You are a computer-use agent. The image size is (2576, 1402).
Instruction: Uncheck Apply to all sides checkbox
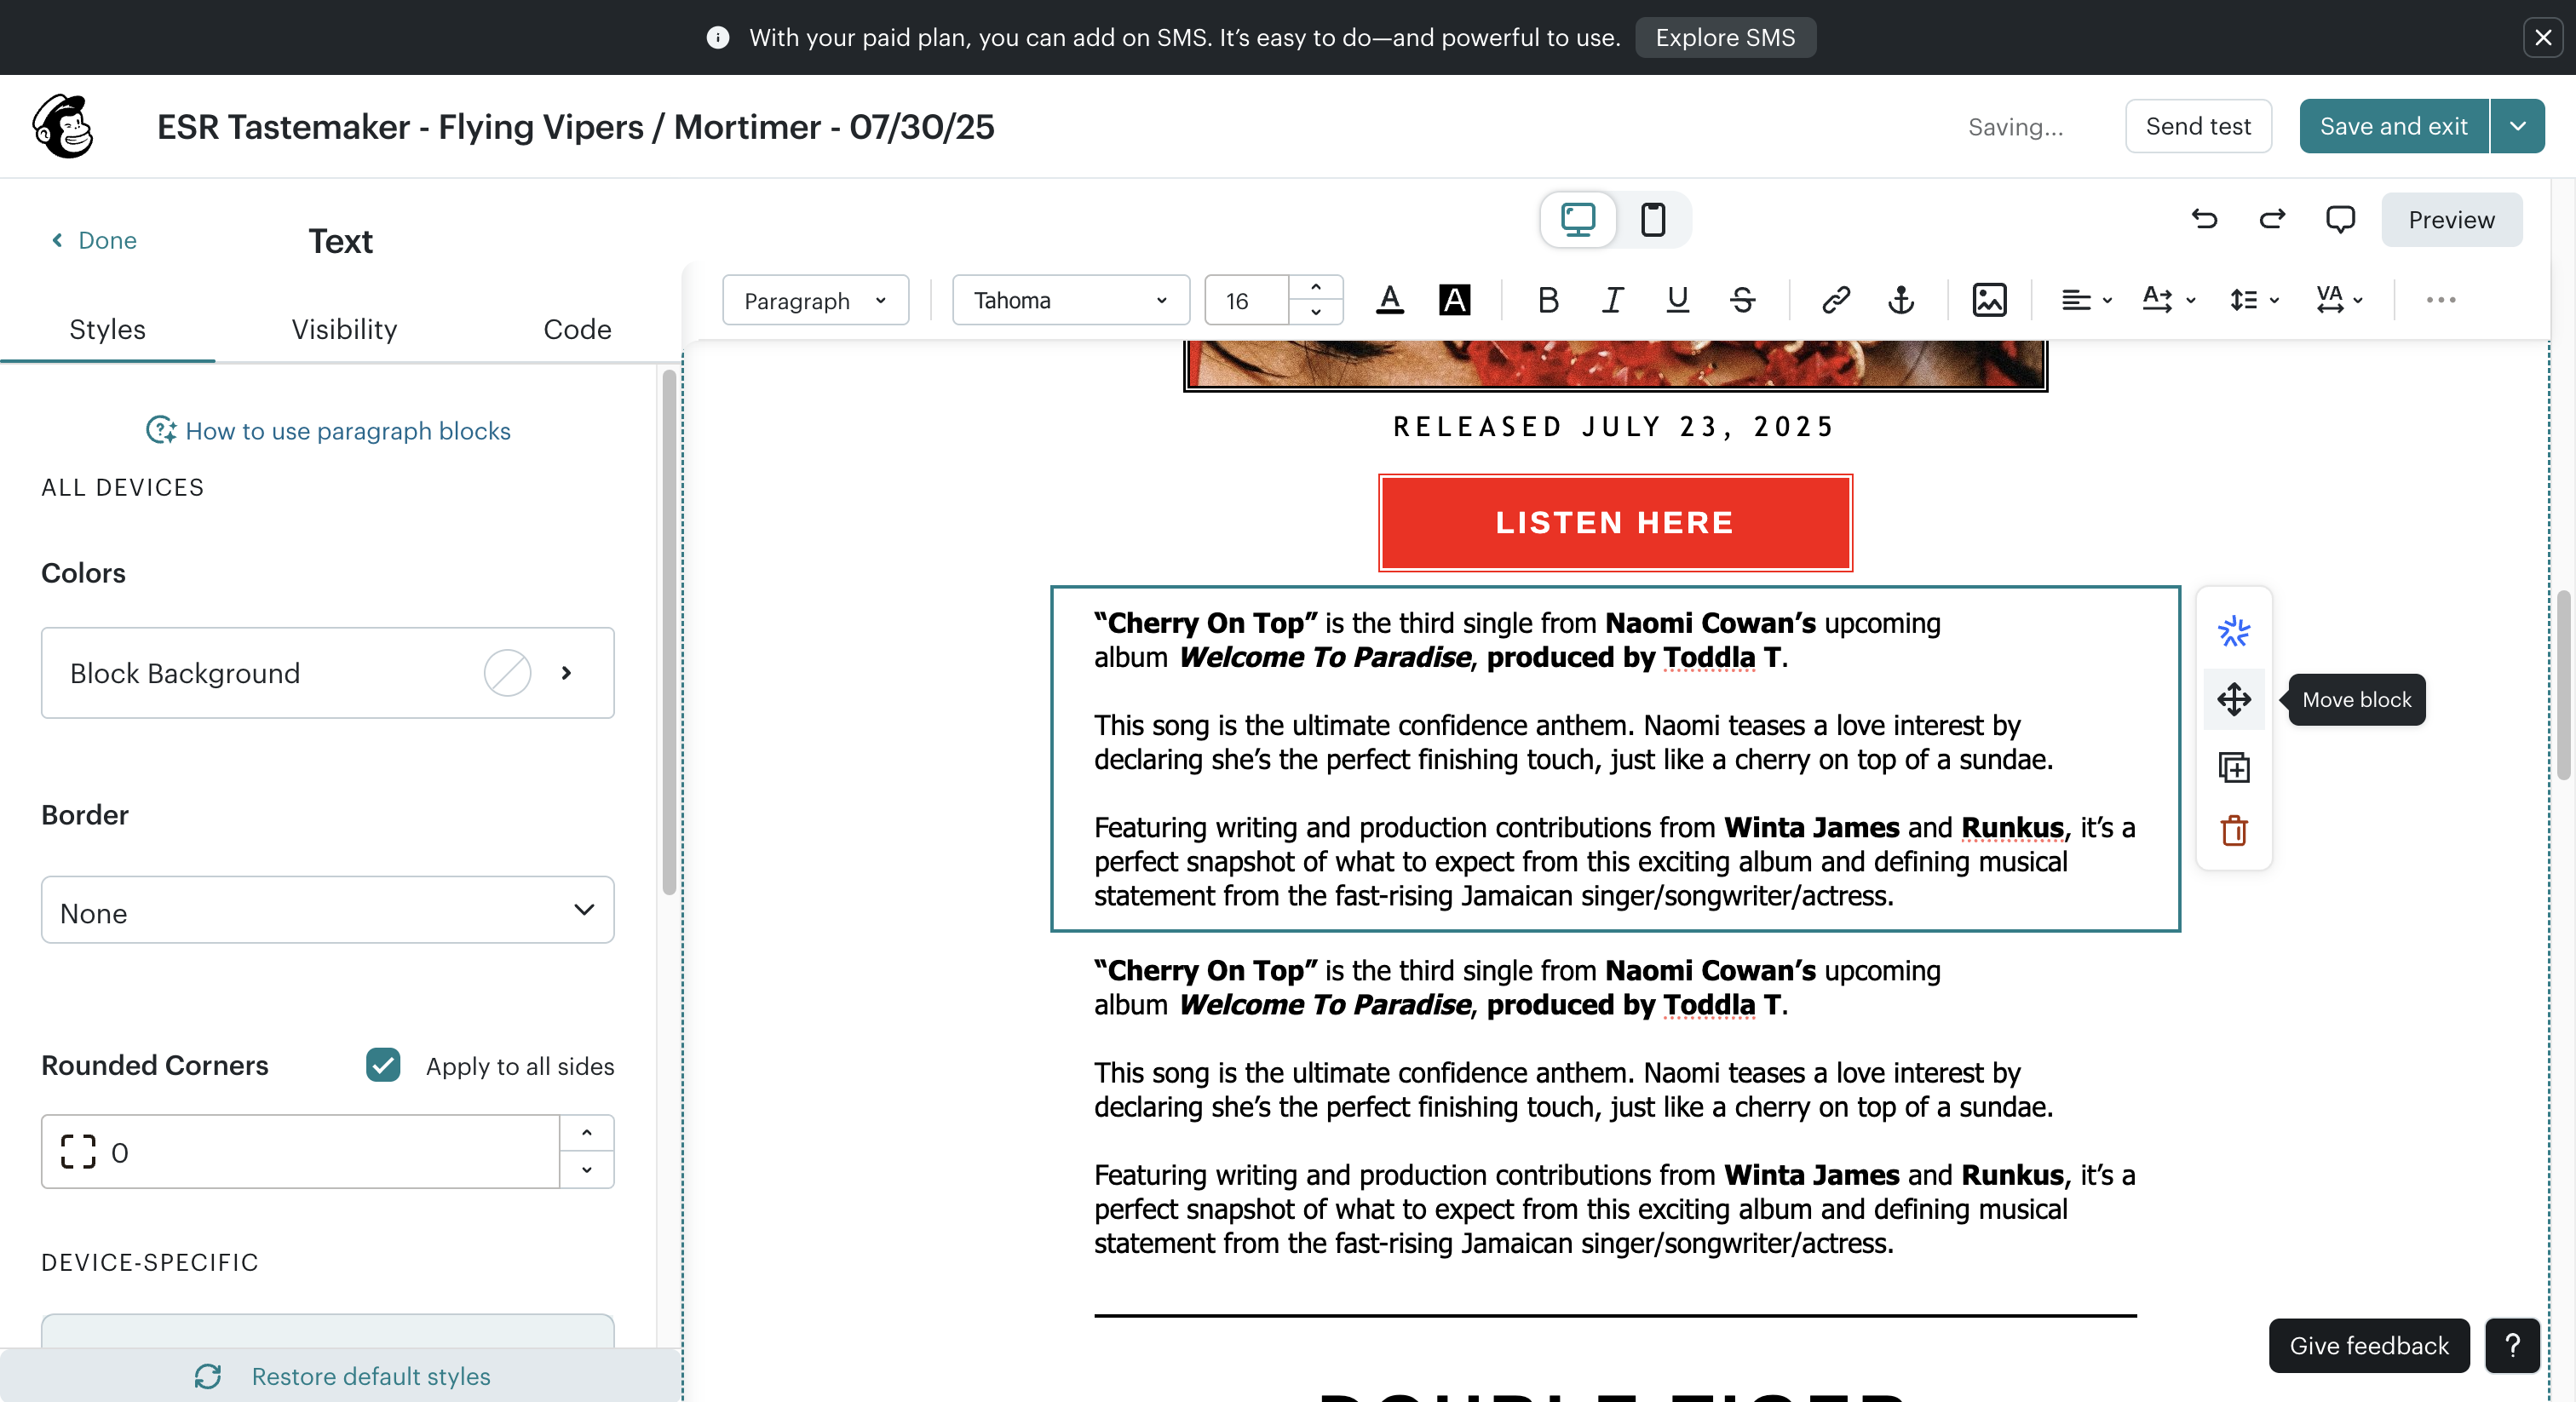point(383,1066)
